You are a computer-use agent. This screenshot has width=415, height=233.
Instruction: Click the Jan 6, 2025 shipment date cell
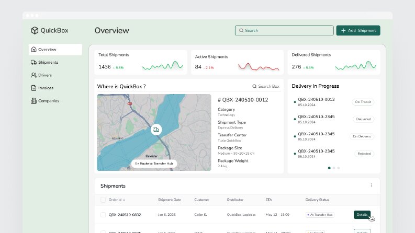[167, 215]
